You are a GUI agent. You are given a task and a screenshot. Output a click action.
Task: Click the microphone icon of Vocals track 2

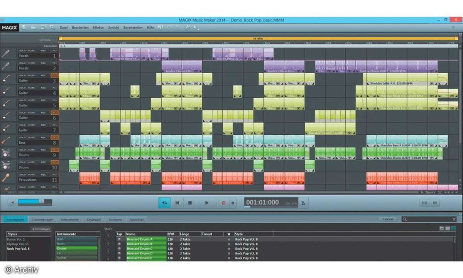6,66
